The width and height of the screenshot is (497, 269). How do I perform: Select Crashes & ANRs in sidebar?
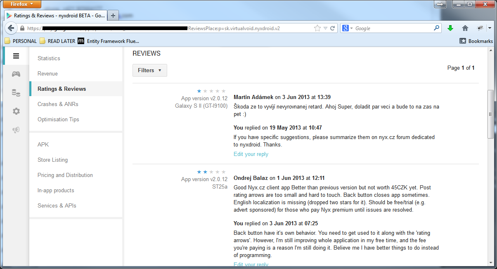[58, 104]
